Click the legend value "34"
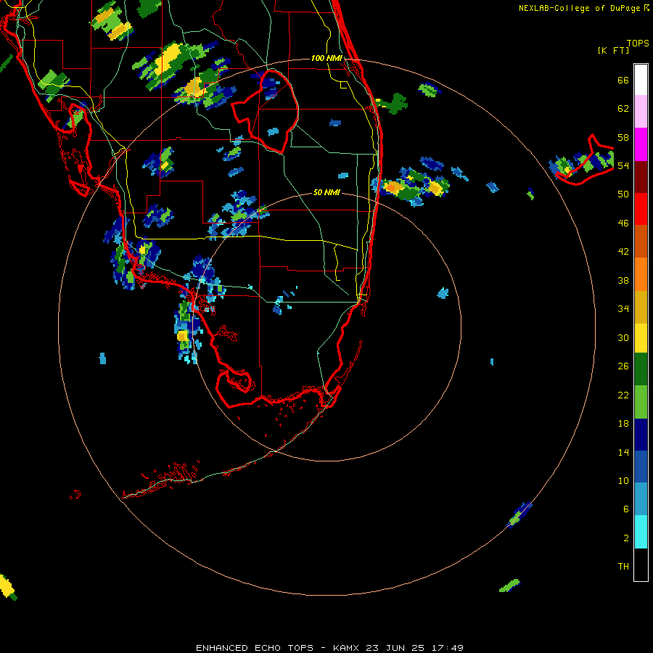 (x=623, y=309)
